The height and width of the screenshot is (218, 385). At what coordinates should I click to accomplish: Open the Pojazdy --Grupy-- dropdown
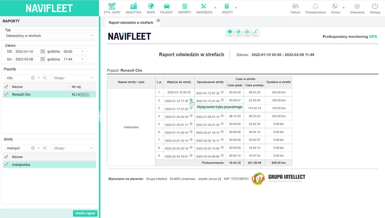coord(73,78)
